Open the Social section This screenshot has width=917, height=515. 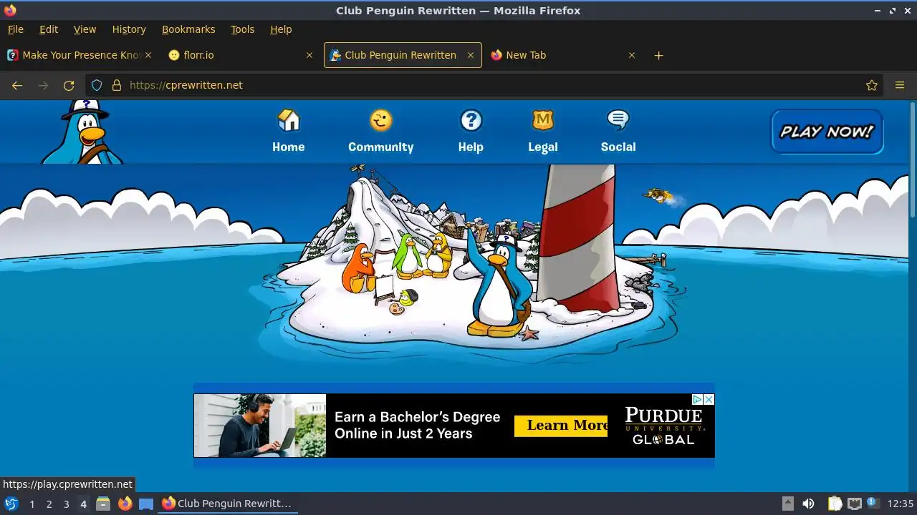click(618, 132)
